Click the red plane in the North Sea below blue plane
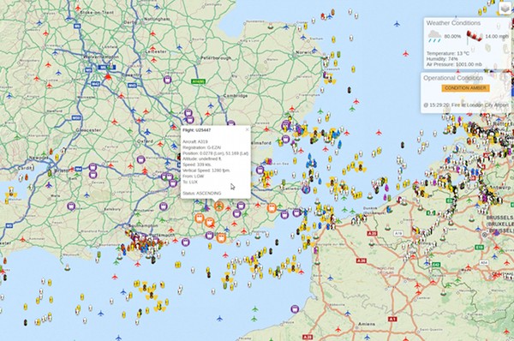This screenshot has height=341, width=514. coord(406,53)
